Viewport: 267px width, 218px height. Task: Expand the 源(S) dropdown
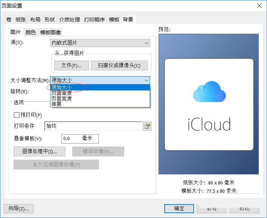(100, 43)
